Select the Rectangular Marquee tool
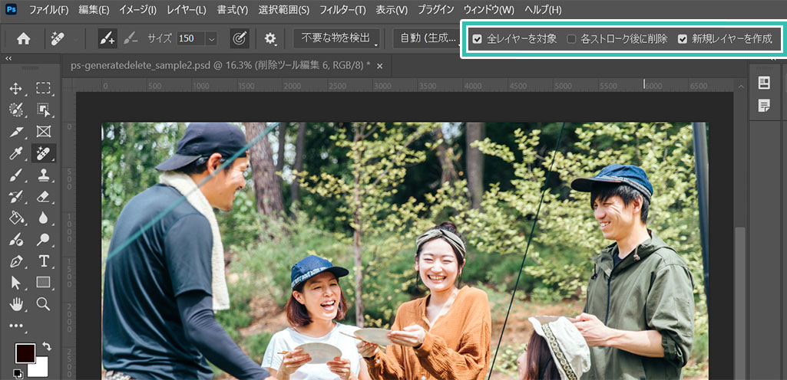Screen dimensions: 787x380 click(43, 89)
